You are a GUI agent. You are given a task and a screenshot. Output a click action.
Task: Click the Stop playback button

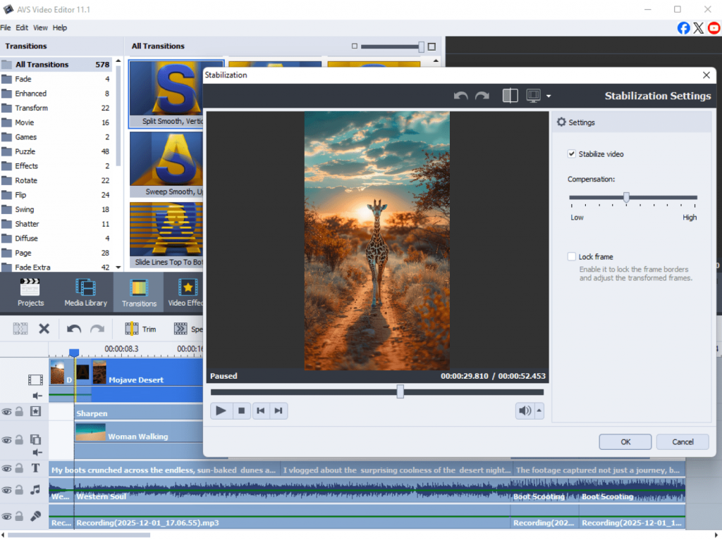pyautogui.click(x=241, y=411)
